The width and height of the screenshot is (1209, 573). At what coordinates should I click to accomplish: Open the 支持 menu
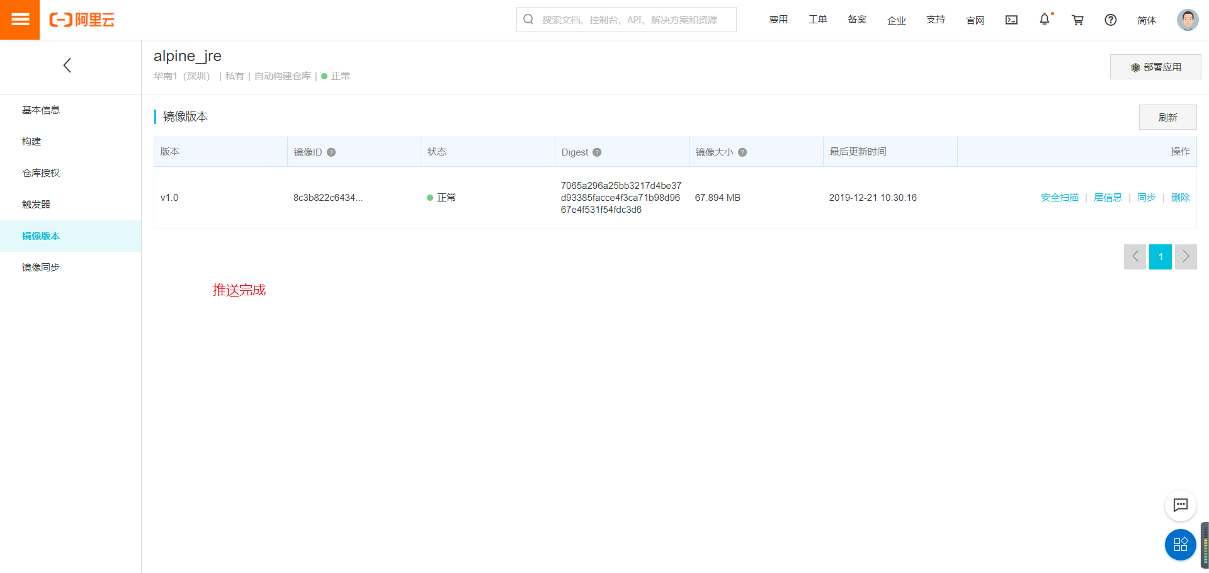936,20
